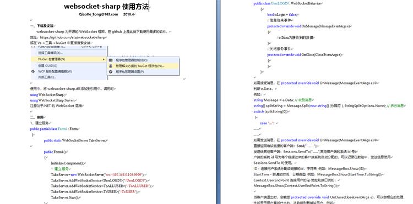This screenshot has height=204, width=413.
Task: Choose the 选择工具箱项(X)... menu entry
Action: [69, 53]
